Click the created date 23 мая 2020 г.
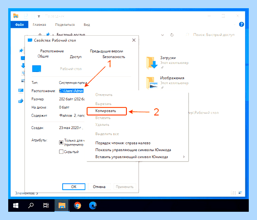 click(x=71, y=128)
